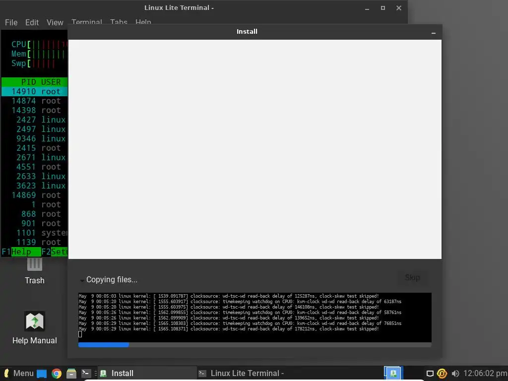
Task: Open Help menu in the terminal window
Action: (143, 21)
